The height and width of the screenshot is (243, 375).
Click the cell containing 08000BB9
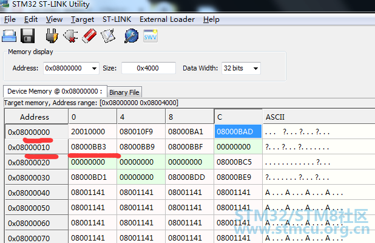click(141, 147)
